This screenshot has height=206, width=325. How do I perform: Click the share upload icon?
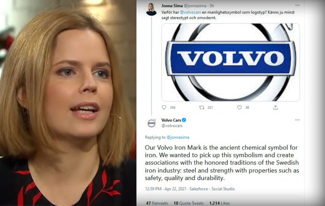pyautogui.click(x=275, y=107)
